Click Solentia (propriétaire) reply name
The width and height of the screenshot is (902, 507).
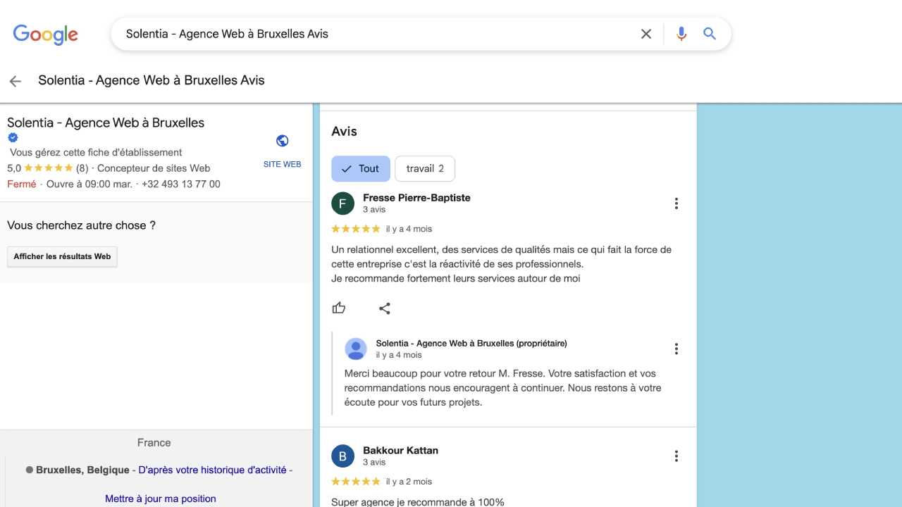point(471,344)
